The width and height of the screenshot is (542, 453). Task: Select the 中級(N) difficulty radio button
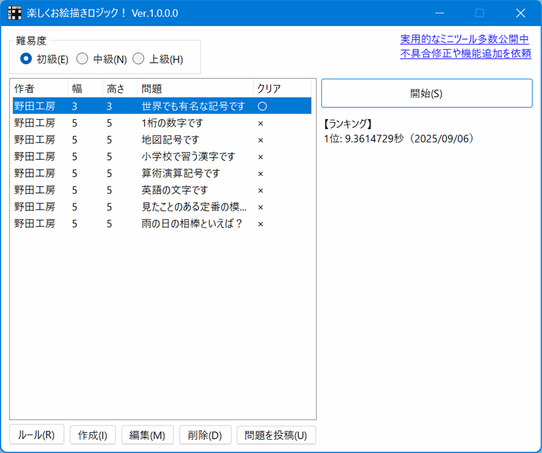coord(101,59)
